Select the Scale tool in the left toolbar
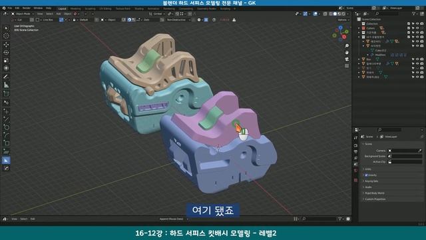 point(6,60)
